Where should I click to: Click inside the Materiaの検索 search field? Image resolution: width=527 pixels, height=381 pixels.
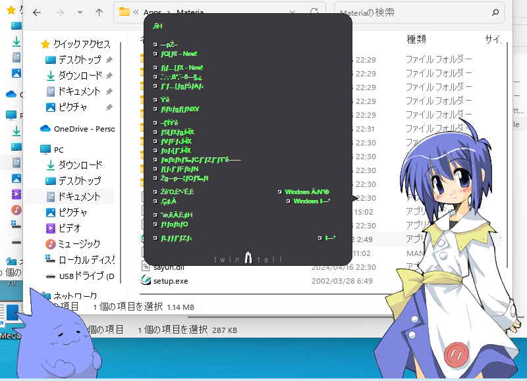[395, 12]
